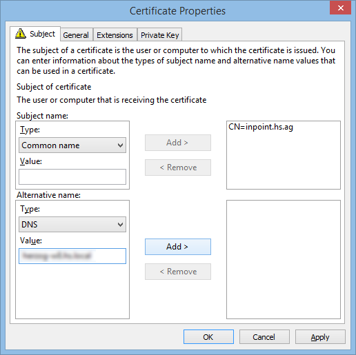Add the alternative name DNS value
This screenshot has height=355, width=356.
click(178, 247)
